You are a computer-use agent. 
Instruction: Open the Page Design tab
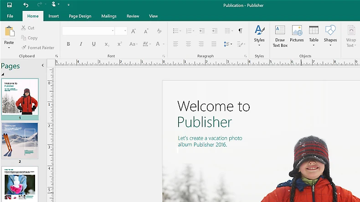(80, 16)
